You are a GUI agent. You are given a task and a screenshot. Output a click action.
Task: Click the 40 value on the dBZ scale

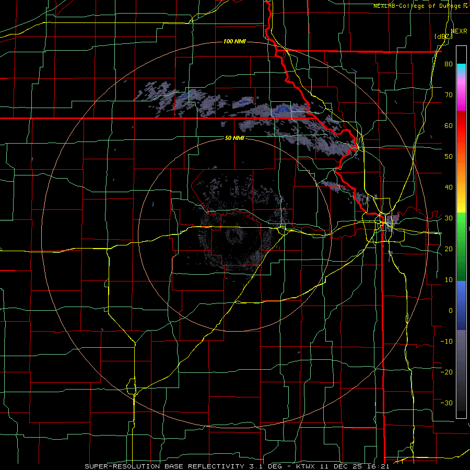(x=449, y=187)
